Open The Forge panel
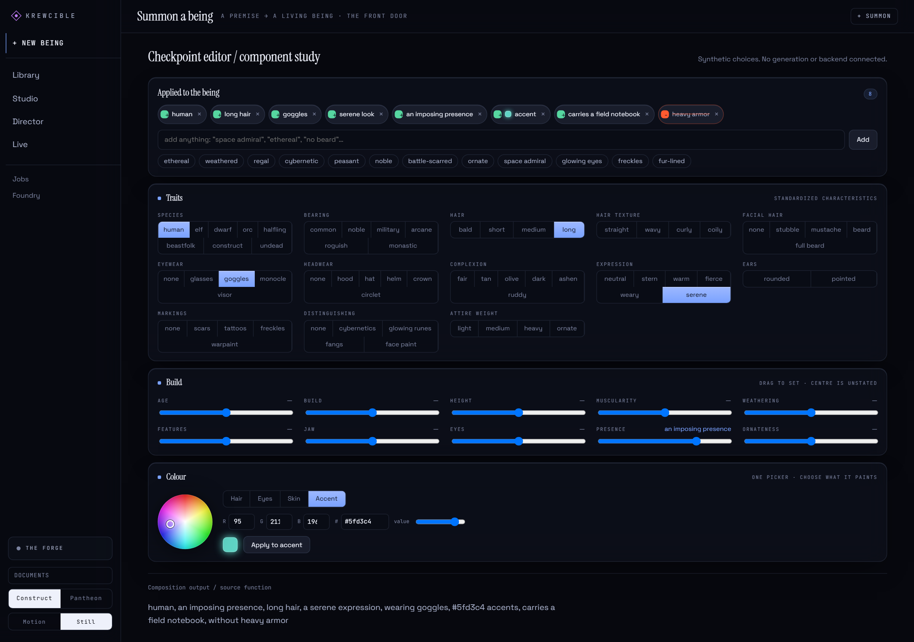The image size is (914, 642). 60,548
